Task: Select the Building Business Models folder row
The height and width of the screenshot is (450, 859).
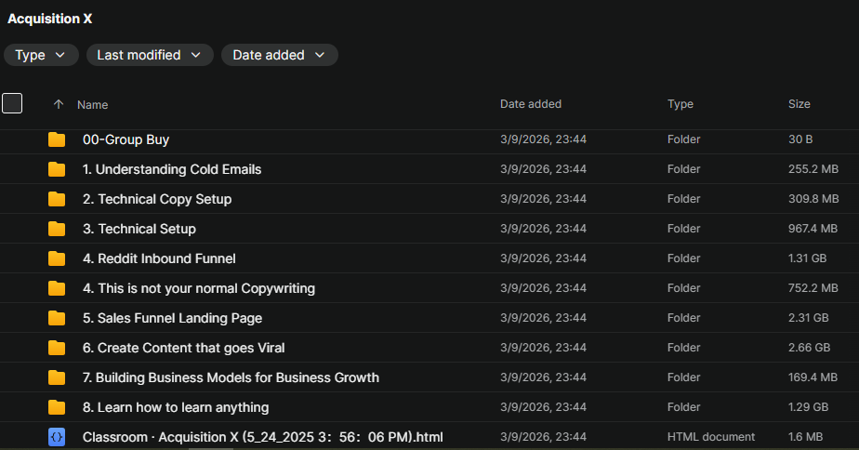Action: click(x=231, y=377)
